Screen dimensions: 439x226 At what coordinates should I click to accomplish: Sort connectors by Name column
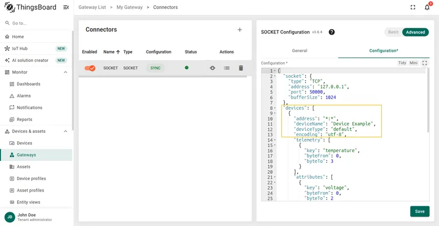111,51
